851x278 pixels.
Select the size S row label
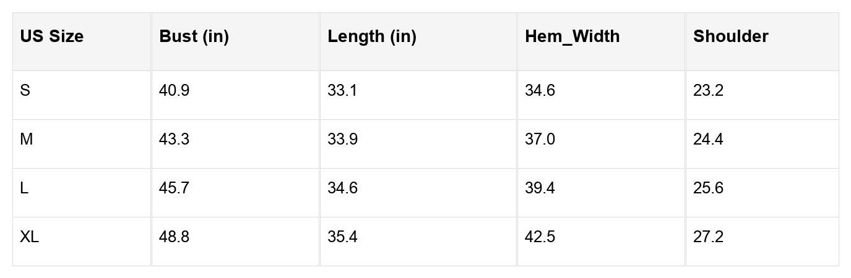(25, 91)
